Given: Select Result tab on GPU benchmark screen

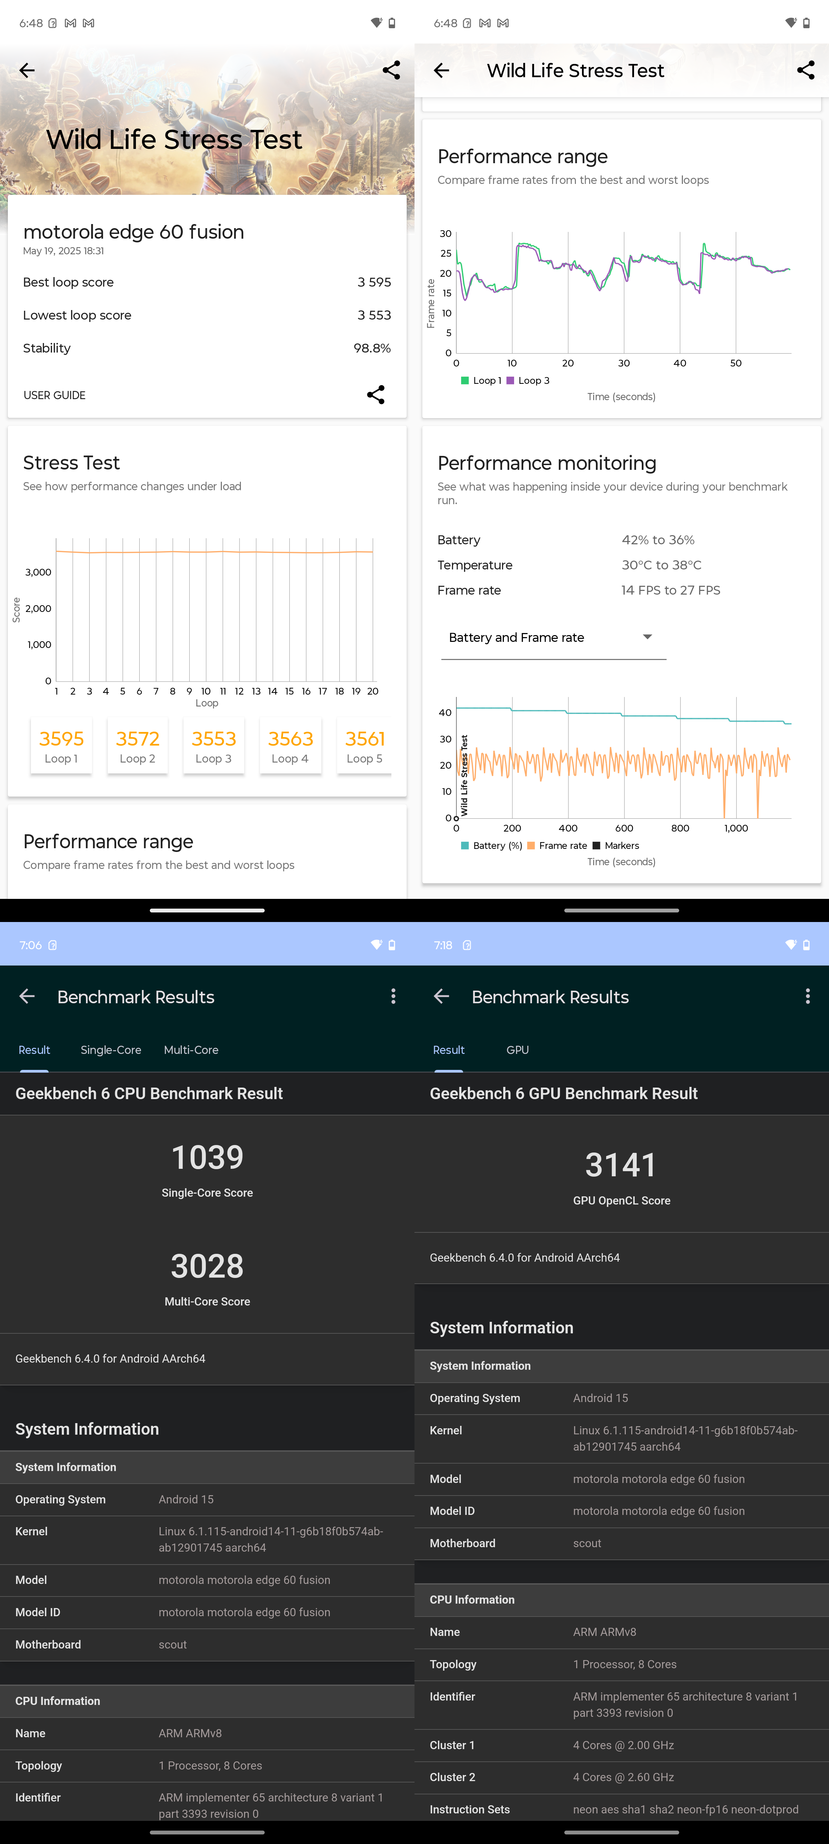Looking at the screenshot, I should click(448, 1049).
